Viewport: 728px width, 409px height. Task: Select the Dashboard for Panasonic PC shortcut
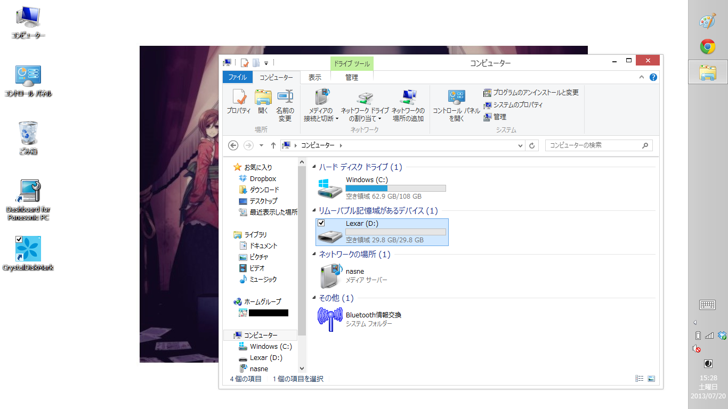pyautogui.click(x=28, y=200)
